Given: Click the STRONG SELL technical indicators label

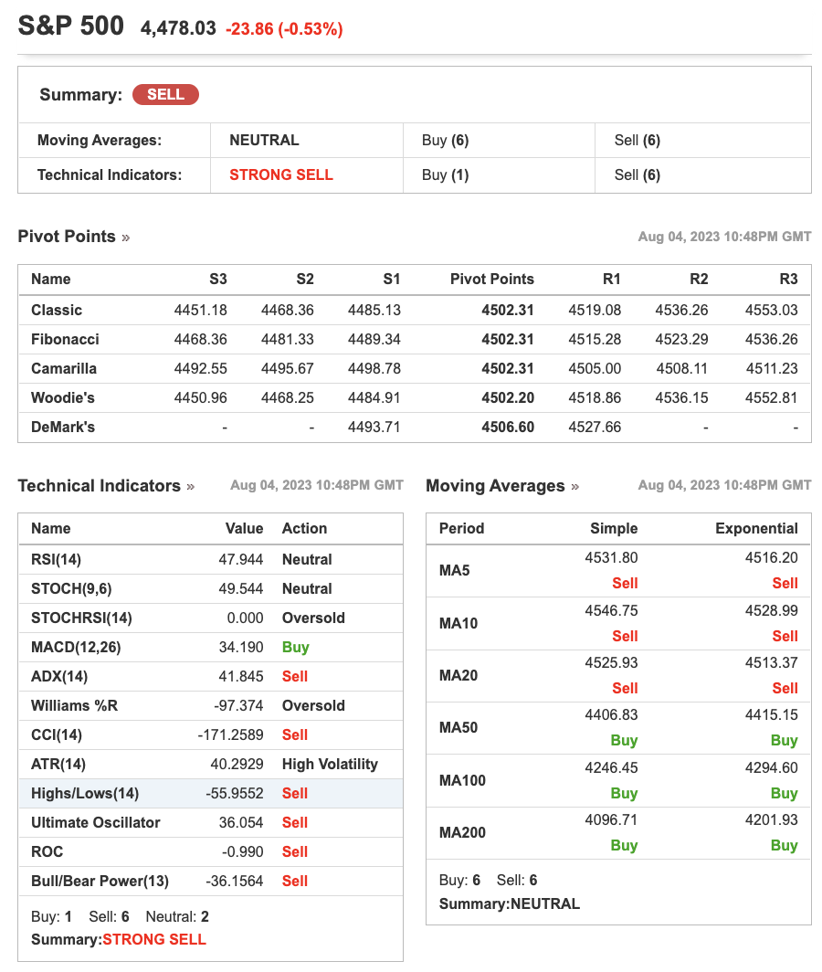Looking at the screenshot, I should coord(280,174).
